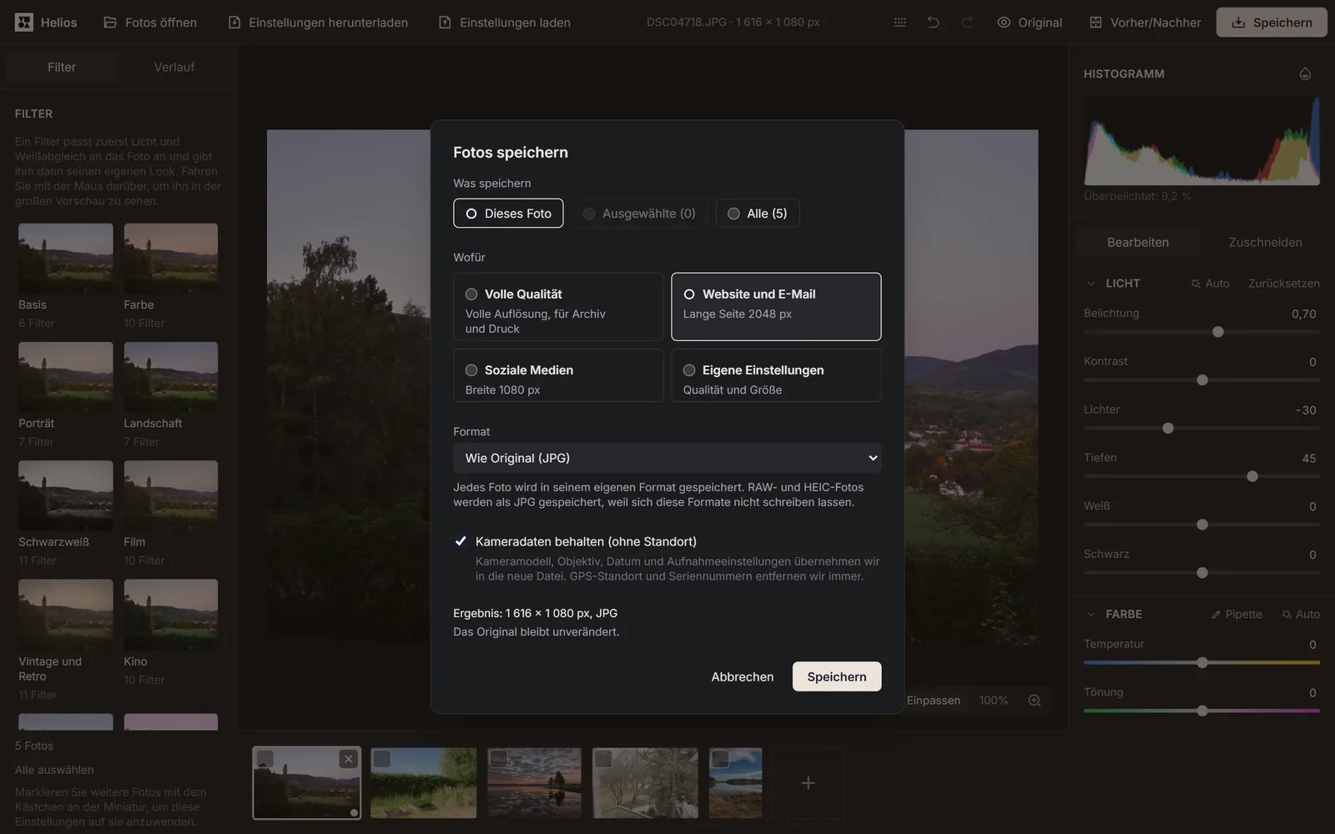The image size is (1335, 834).
Task: Click Alle auswählen link
Action: pos(54,770)
